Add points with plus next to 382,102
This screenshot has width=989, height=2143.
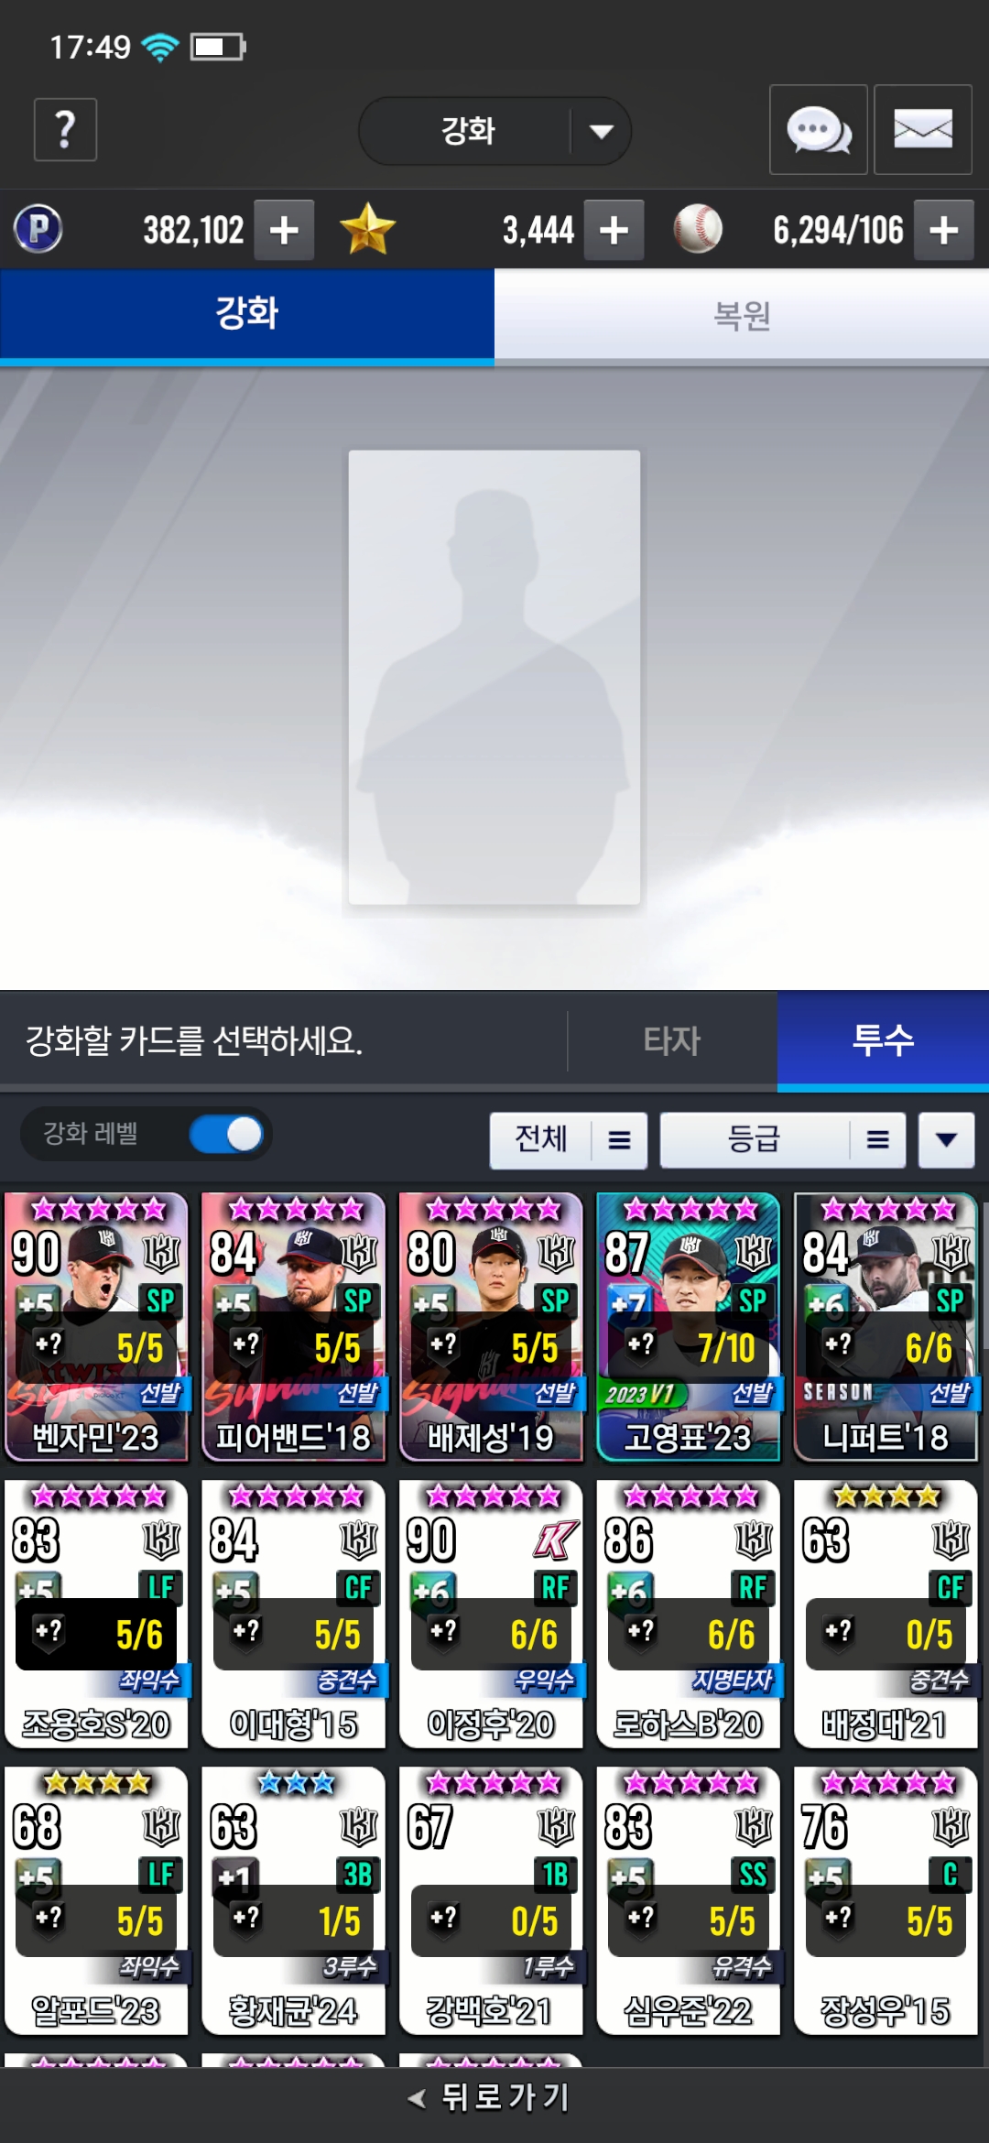pyautogui.click(x=284, y=230)
